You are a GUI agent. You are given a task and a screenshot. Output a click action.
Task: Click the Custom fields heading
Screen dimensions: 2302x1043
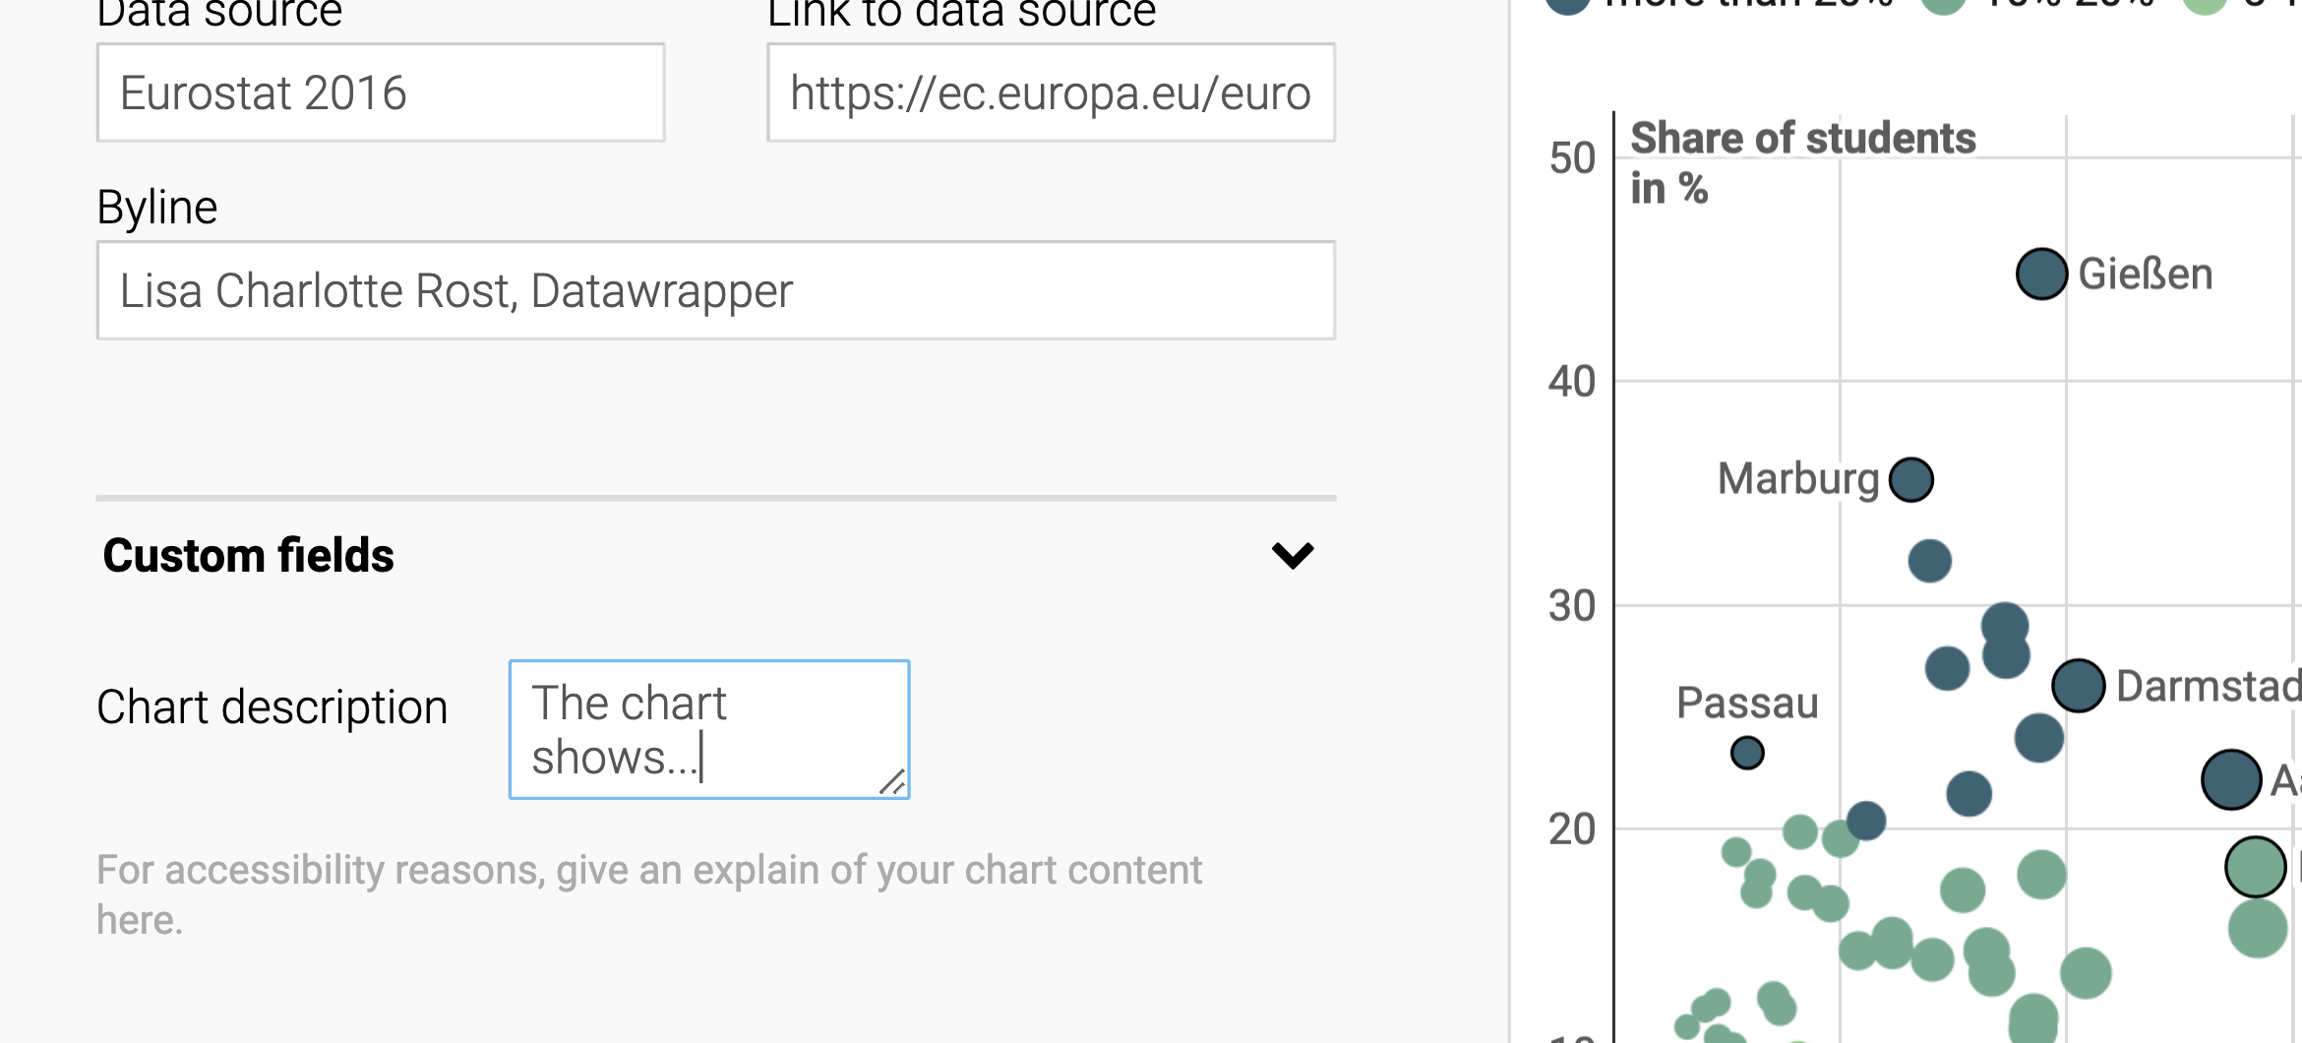click(x=249, y=555)
